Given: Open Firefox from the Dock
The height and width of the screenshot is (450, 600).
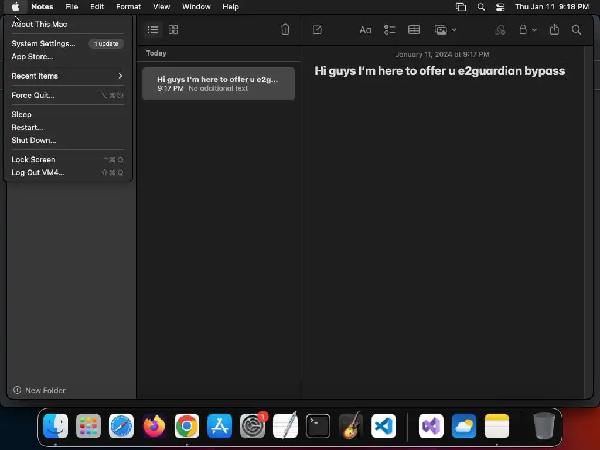Looking at the screenshot, I should 154,426.
